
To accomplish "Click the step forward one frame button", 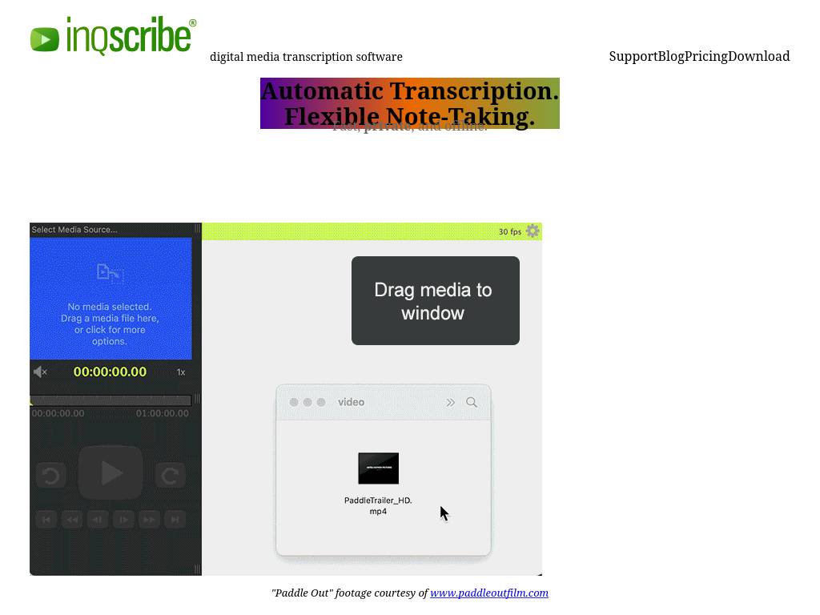I will click(123, 519).
